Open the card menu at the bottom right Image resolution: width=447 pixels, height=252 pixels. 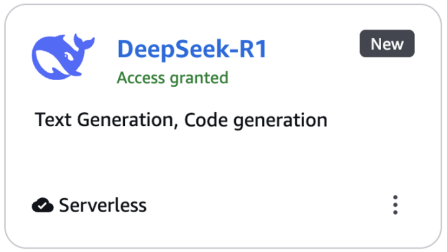pos(395,204)
